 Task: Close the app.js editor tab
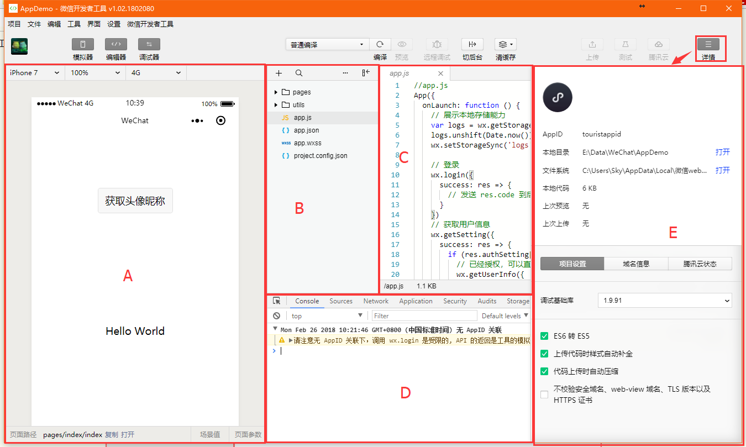440,73
